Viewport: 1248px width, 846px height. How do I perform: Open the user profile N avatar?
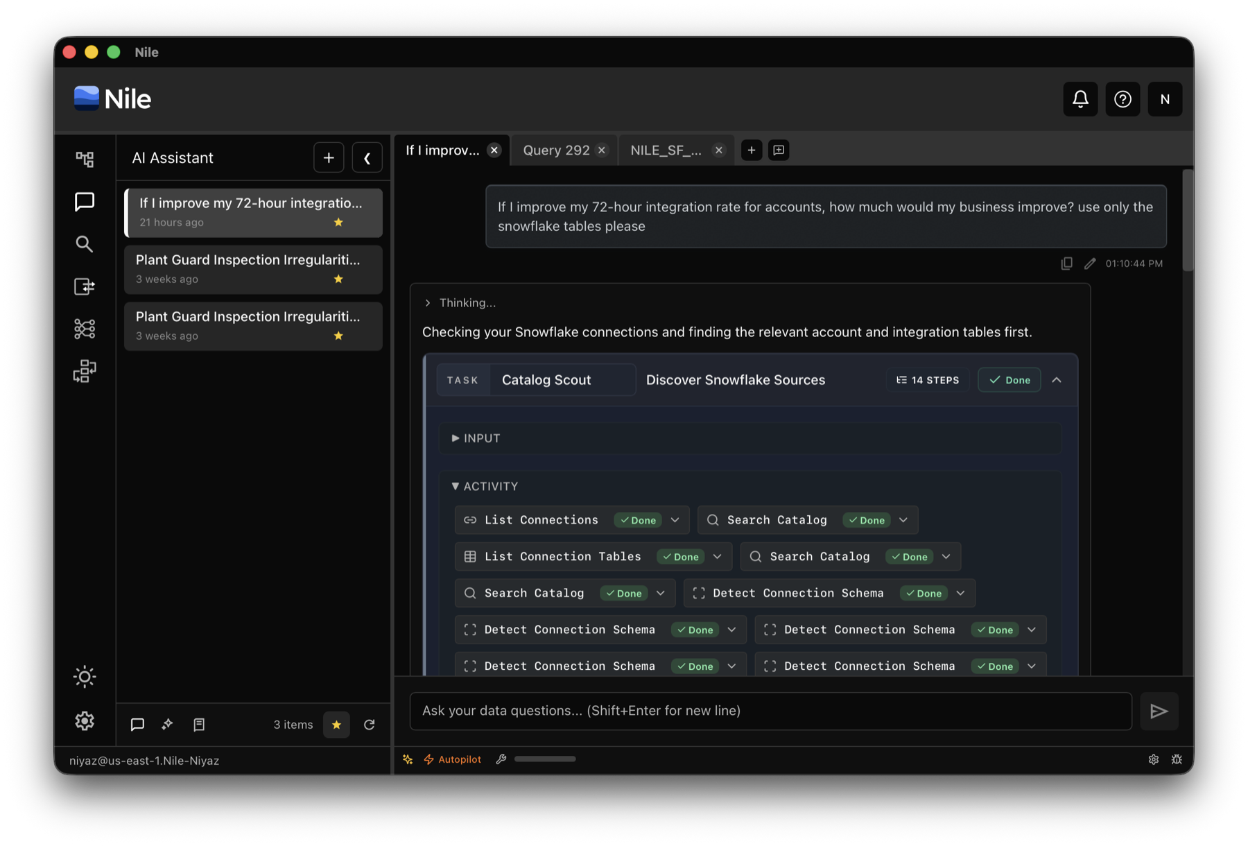click(x=1165, y=99)
